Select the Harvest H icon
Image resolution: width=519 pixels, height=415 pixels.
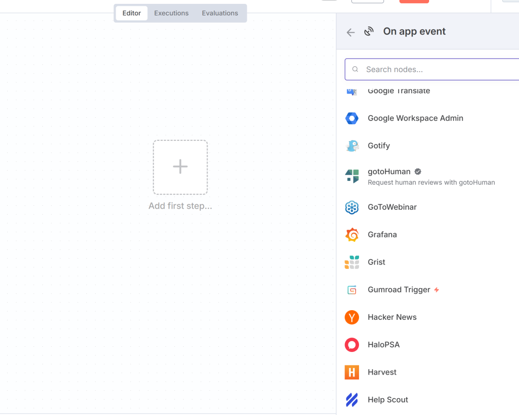pyautogui.click(x=352, y=372)
